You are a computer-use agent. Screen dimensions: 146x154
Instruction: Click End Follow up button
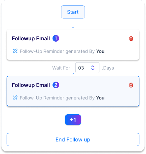tap(73, 139)
